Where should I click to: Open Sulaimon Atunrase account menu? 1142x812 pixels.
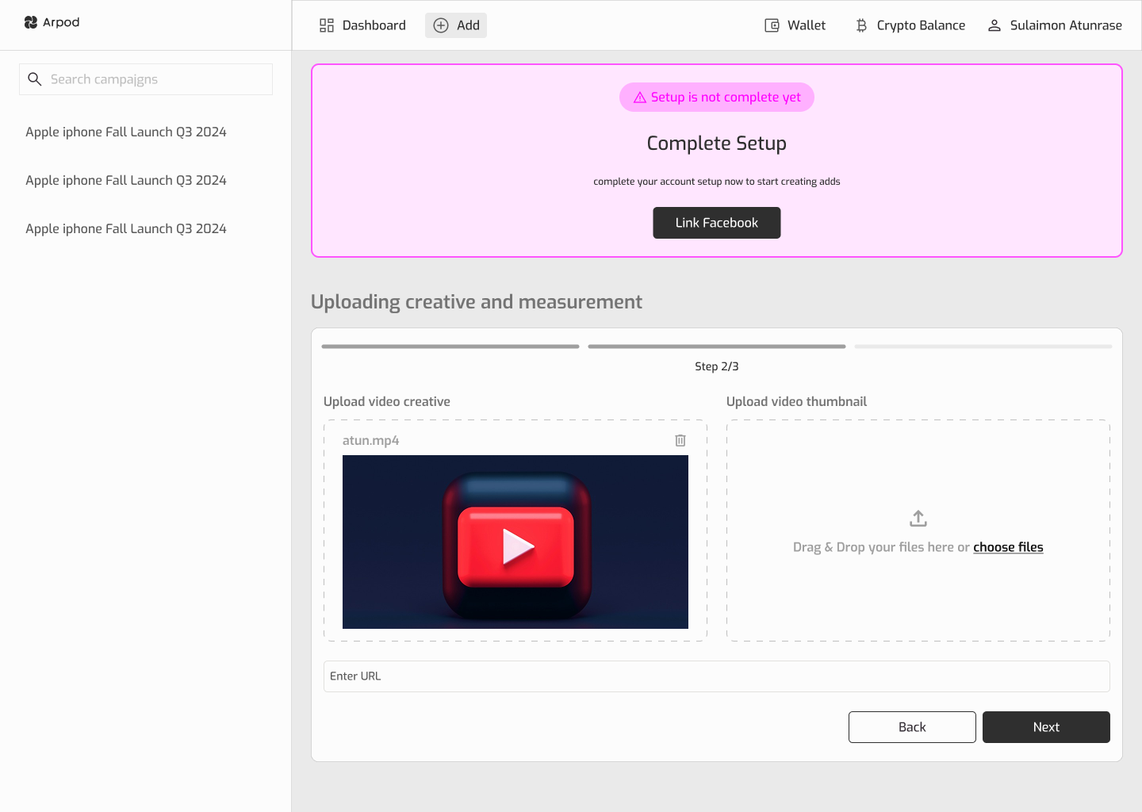pyautogui.click(x=1055, y=25)
